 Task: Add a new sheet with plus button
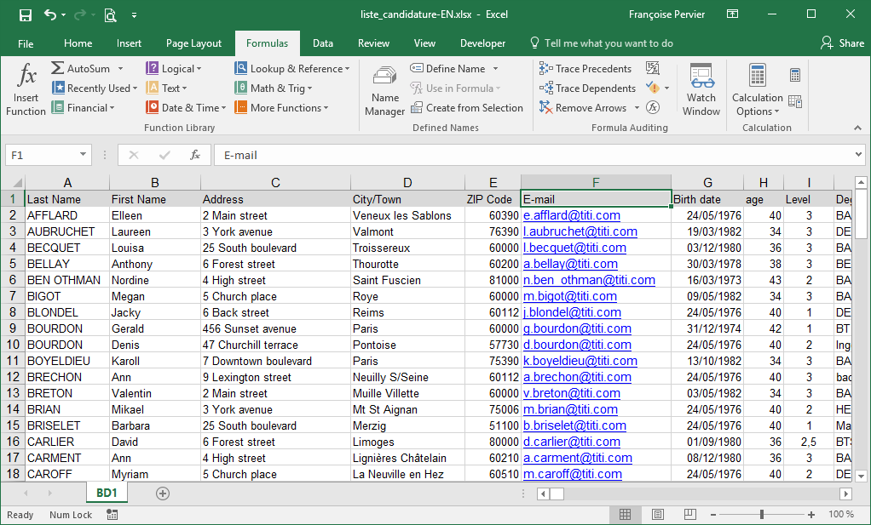(163, 494)
